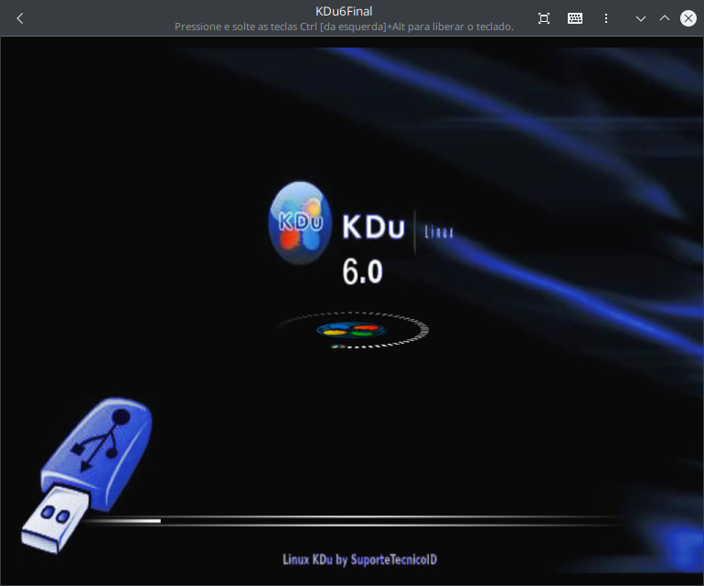Click the unfilled part of boot progress bar

(x=384, y=518)
